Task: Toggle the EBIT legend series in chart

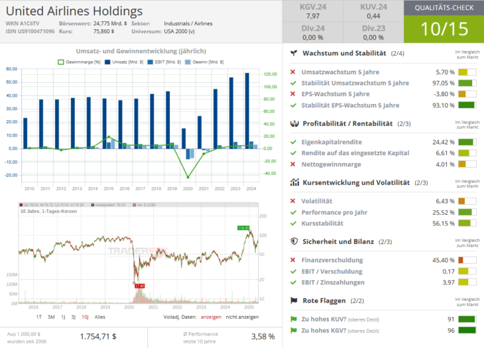Action: coord(158,62)
